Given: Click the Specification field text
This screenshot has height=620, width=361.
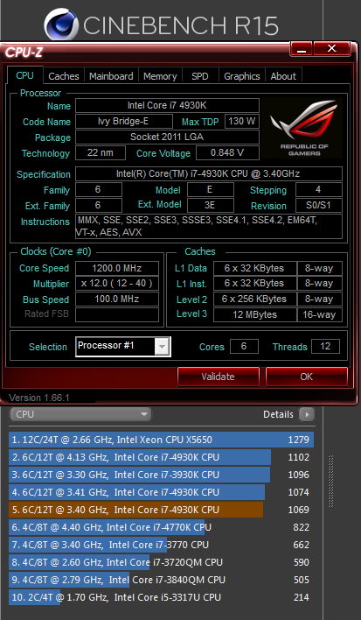Looking at the screenshot, I should (x=209, y=173).
